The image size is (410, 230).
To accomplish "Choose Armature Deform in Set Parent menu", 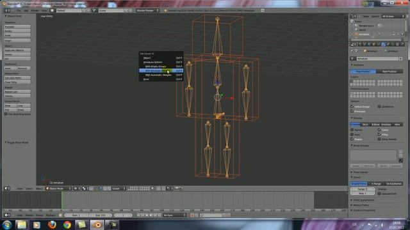I will pos(161,62).
